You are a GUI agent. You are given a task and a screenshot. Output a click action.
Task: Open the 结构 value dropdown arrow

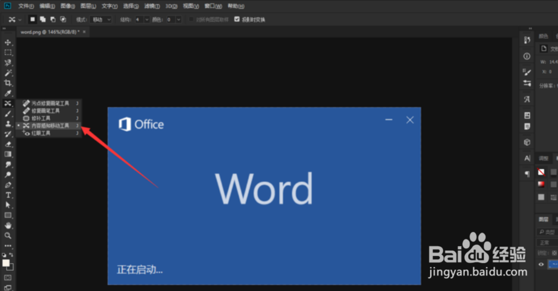(x=147, y=20)
